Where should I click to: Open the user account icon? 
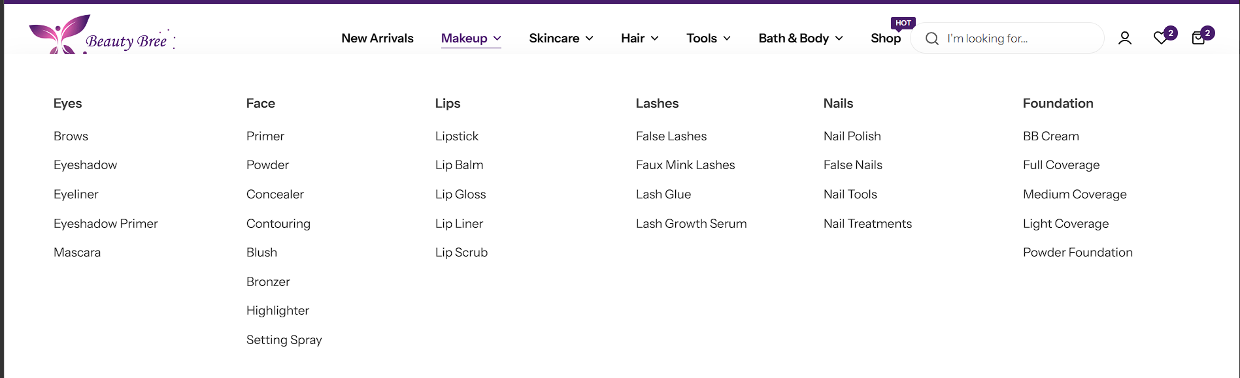click(x=1124, y=39)
